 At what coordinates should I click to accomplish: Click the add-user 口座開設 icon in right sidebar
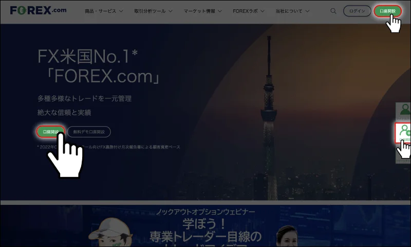coord(404,132)
